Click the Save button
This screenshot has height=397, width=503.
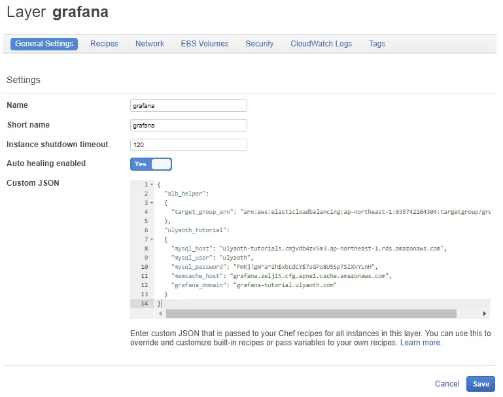481,384
